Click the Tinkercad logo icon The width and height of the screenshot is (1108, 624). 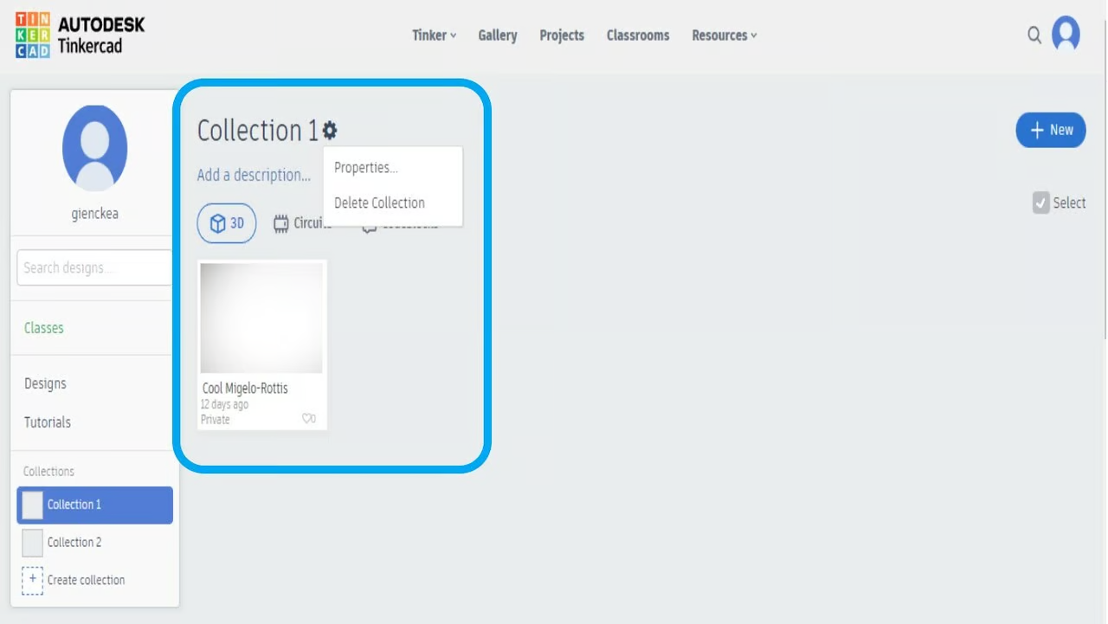point(33,35)
